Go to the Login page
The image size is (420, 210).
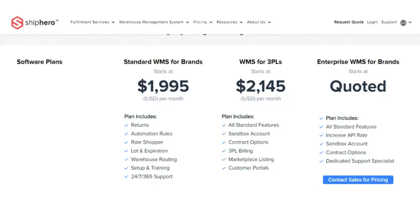pos(372,22)
